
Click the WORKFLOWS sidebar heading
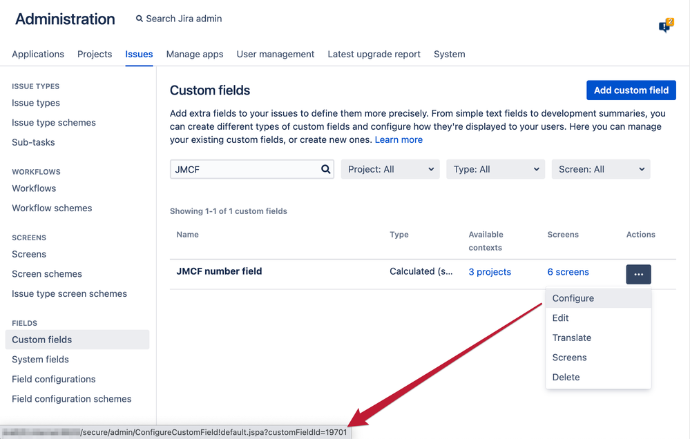click(x=36, y=172)
